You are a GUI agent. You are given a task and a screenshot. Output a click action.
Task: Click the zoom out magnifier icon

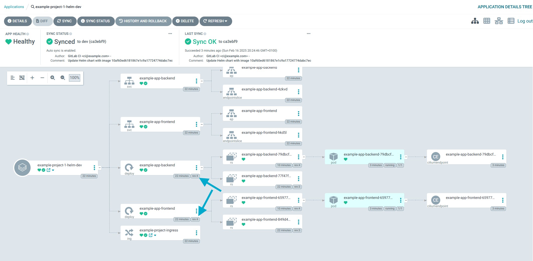point(63,78)
